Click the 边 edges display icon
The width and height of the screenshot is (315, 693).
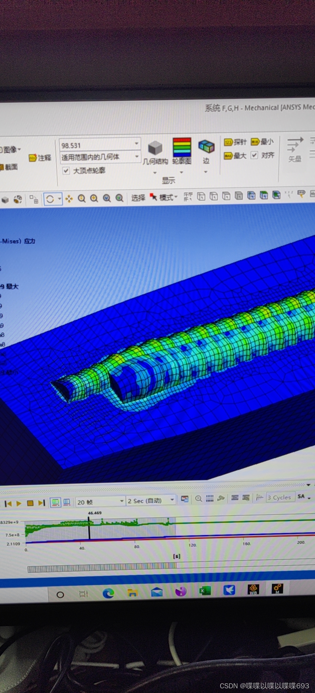point(206,147)
